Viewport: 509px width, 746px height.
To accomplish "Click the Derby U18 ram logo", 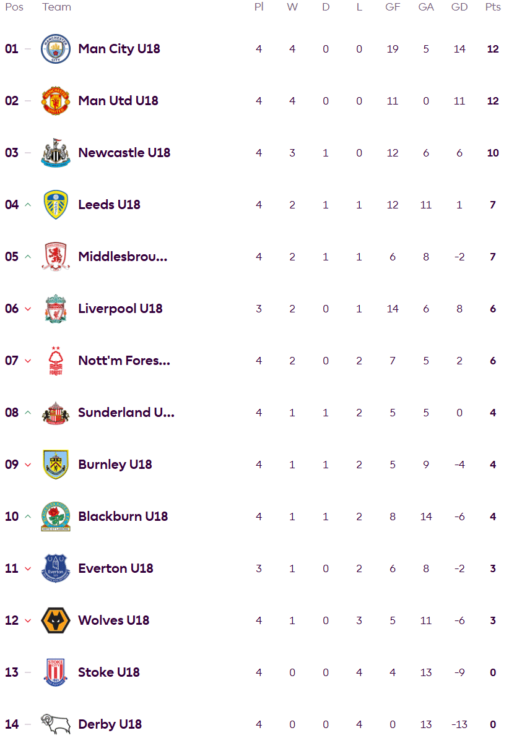I will [x=56, y=724].
